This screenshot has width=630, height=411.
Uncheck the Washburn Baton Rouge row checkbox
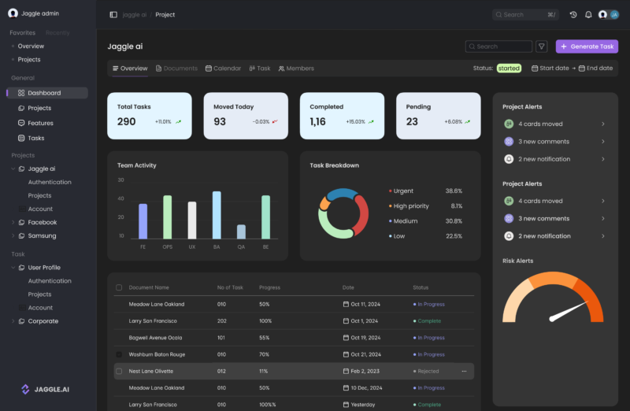coord(119,354)
